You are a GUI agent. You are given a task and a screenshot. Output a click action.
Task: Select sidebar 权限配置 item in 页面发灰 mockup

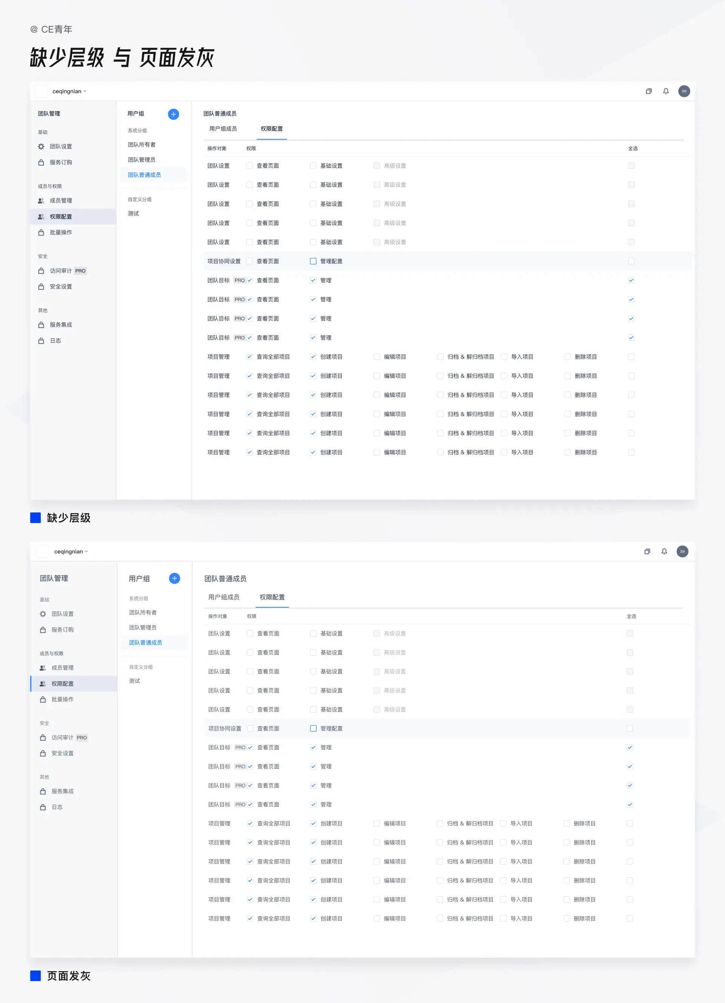click(74, 684)
